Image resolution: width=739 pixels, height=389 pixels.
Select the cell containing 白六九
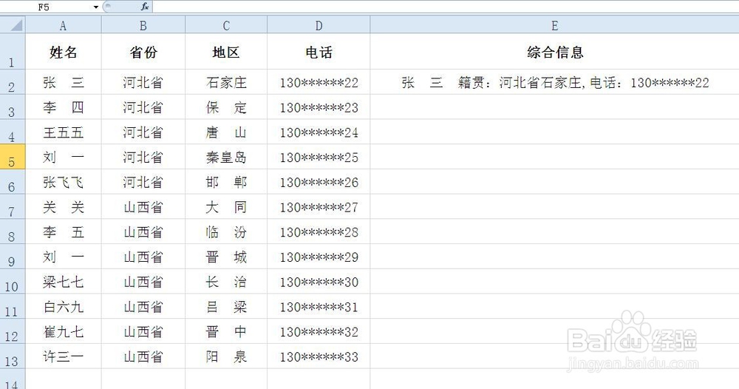[63, 307]
